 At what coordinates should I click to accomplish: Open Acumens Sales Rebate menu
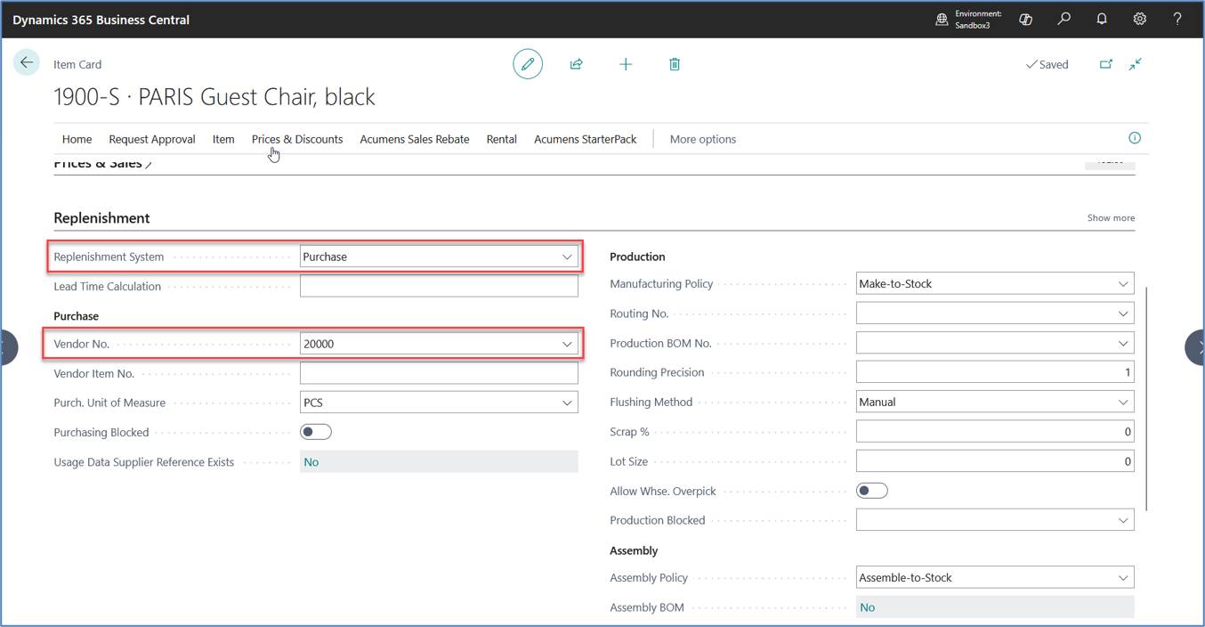pyautogui.click(x=415, y=139)
